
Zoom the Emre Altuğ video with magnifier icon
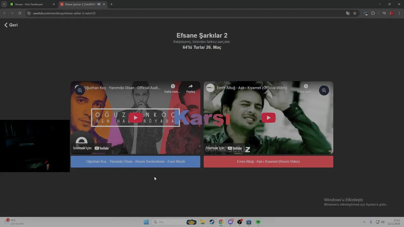(324, 90)
